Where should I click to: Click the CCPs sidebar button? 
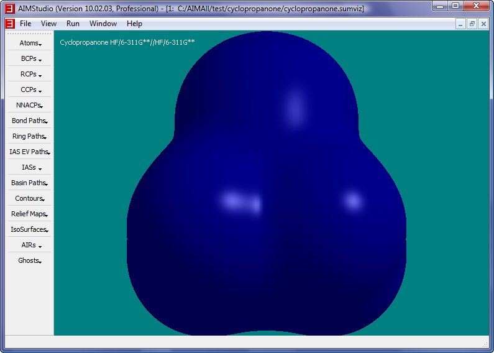[29, 89]
